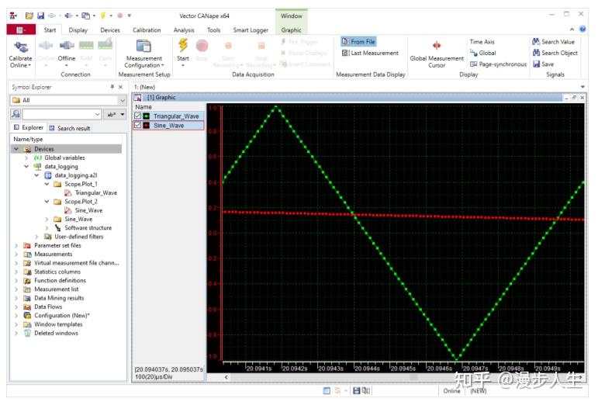This screenshot has height=405, width=598.
Task: Uncheck the Triangular_Wave signal checkbox
Action: (x=138, y=116)
